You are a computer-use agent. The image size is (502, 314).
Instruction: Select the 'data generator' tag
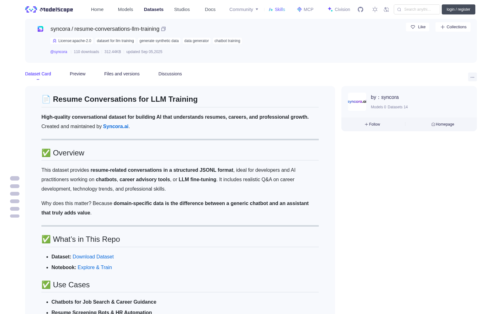(x=197, y=41)
